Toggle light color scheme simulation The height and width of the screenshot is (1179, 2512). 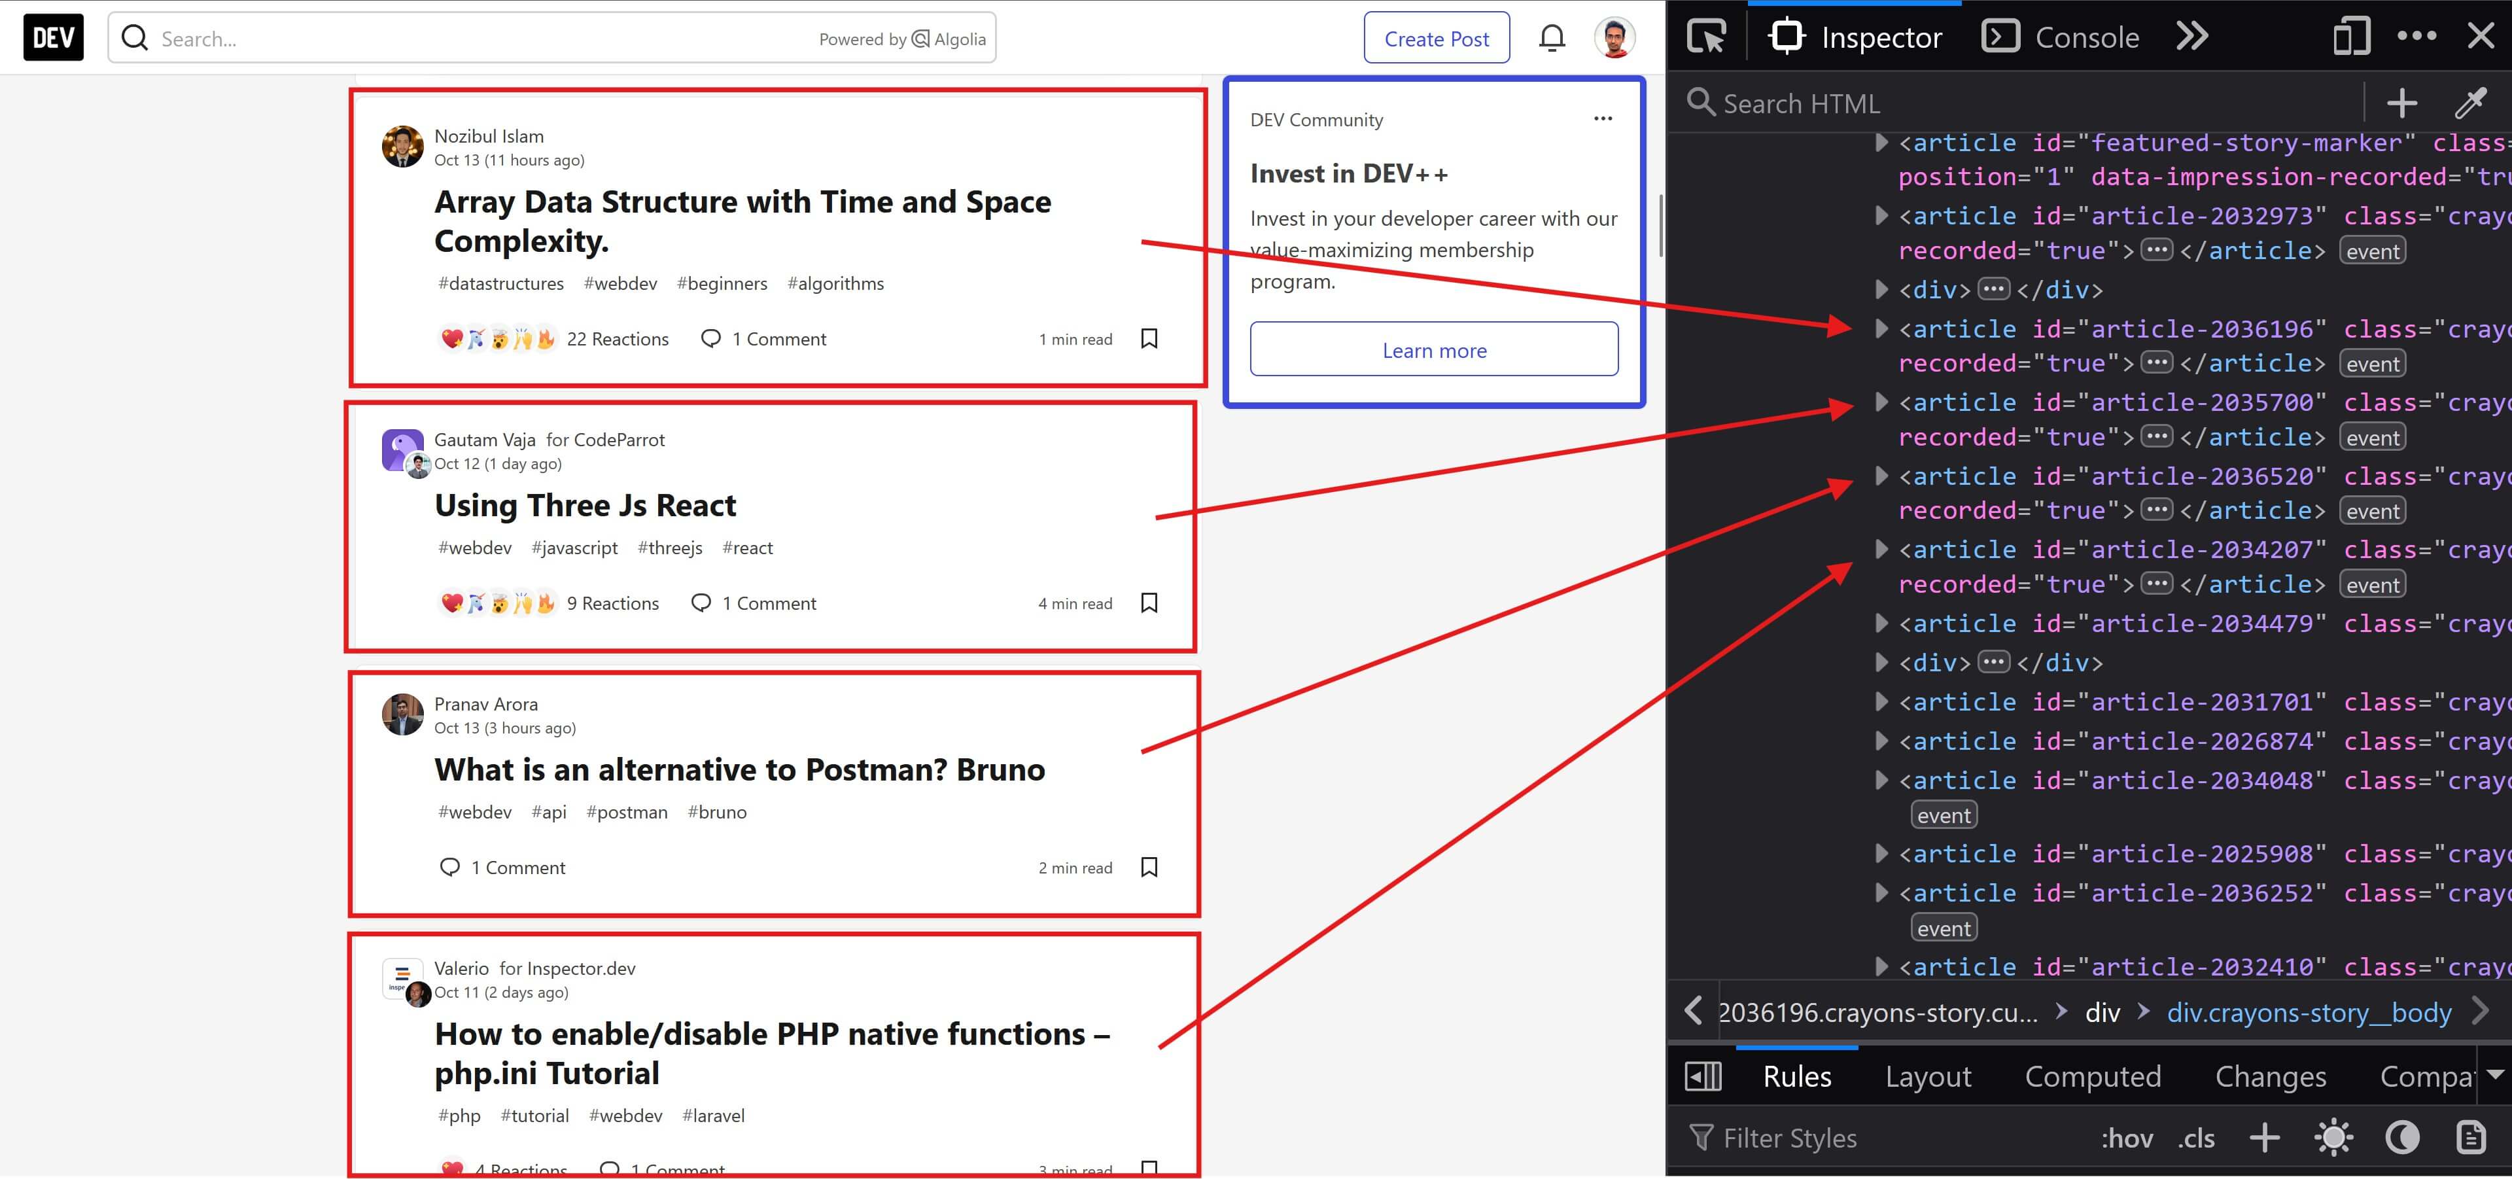tap(2333, 1137)
